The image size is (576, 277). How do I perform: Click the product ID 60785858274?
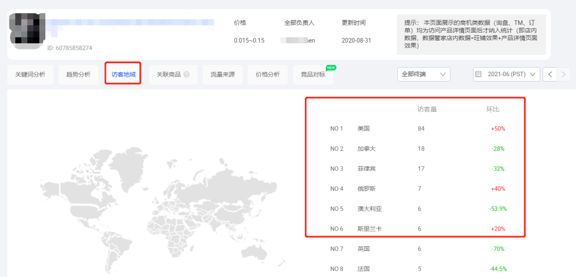70,48
